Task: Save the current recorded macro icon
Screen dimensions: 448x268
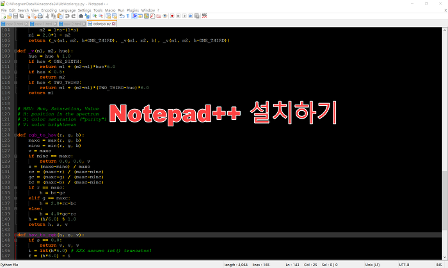Action: [197, 16]
